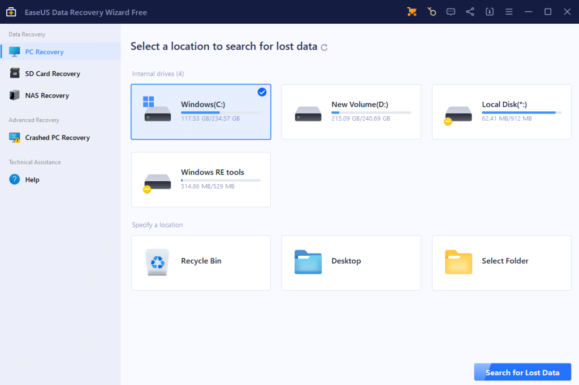
Task: Choose the Desktop location label
Action: point(346,261)
